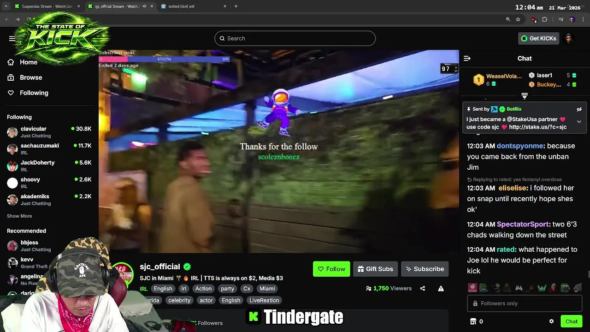Open the chat settings gear
The width and height of the screenshot is (590, 332).
point(551,321)
